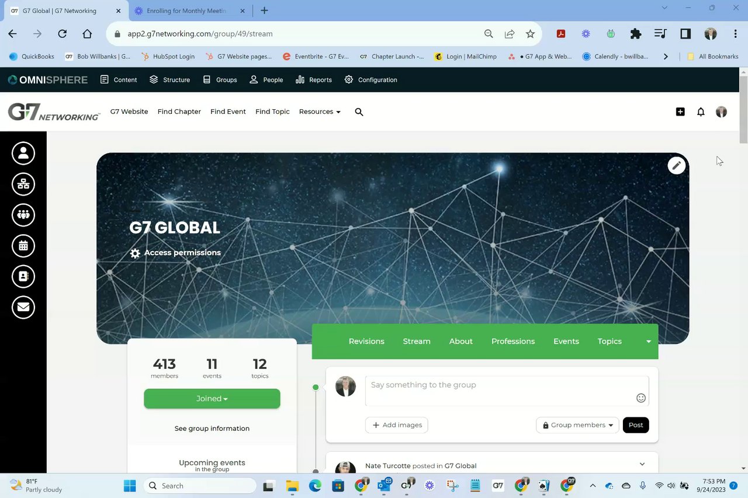The image size is (748, 498).
Task: Click the Add images button
Action: 397,425
